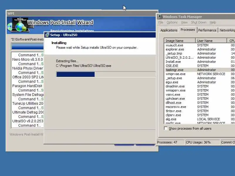Click the Windows Task Manager title bar

(196, 17)
